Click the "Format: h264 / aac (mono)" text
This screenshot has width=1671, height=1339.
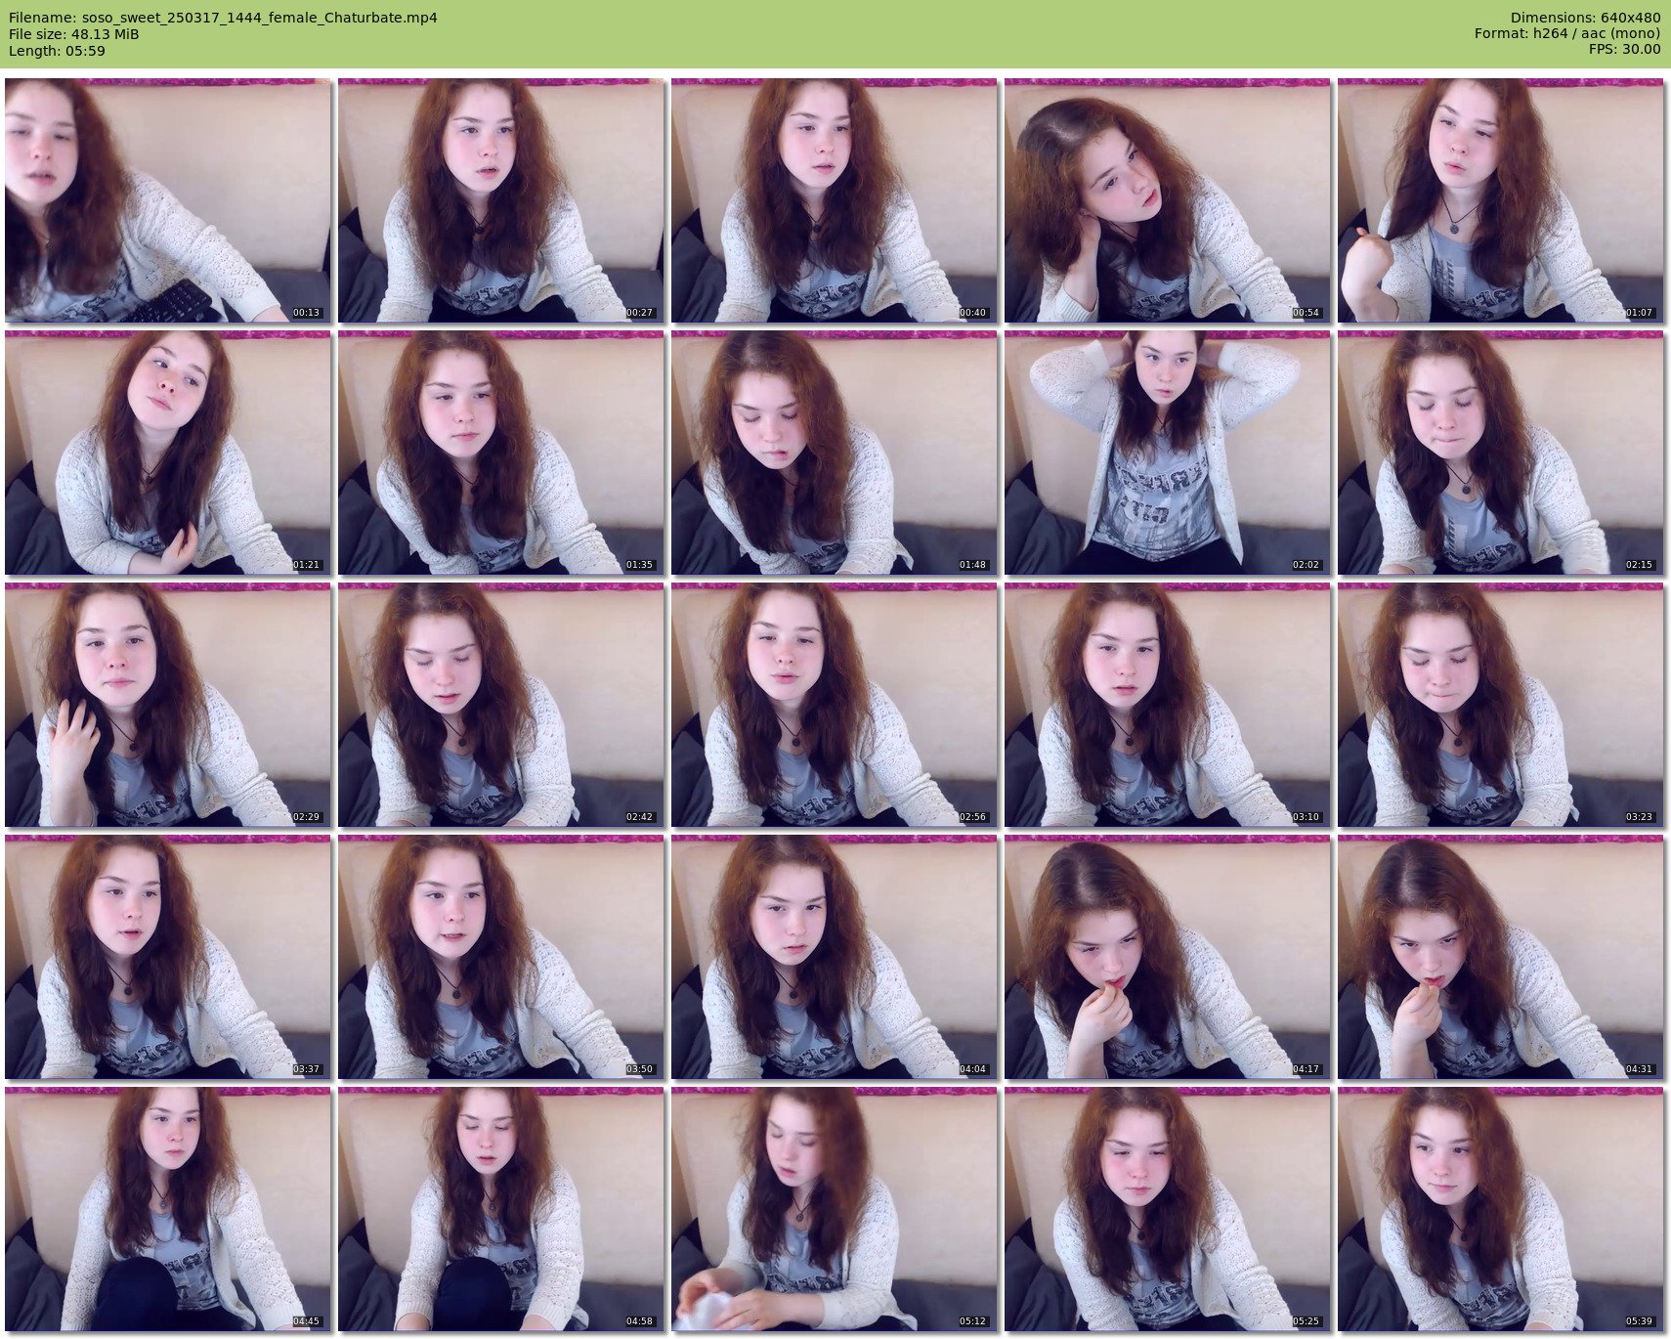point(1567,34)
